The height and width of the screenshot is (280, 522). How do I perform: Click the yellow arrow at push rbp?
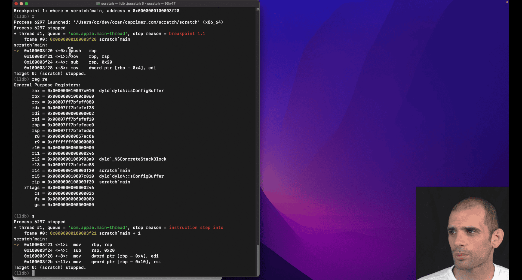tap(16, 51)
